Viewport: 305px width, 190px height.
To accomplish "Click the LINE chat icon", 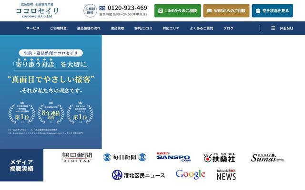I will click(x=161, y=10).
